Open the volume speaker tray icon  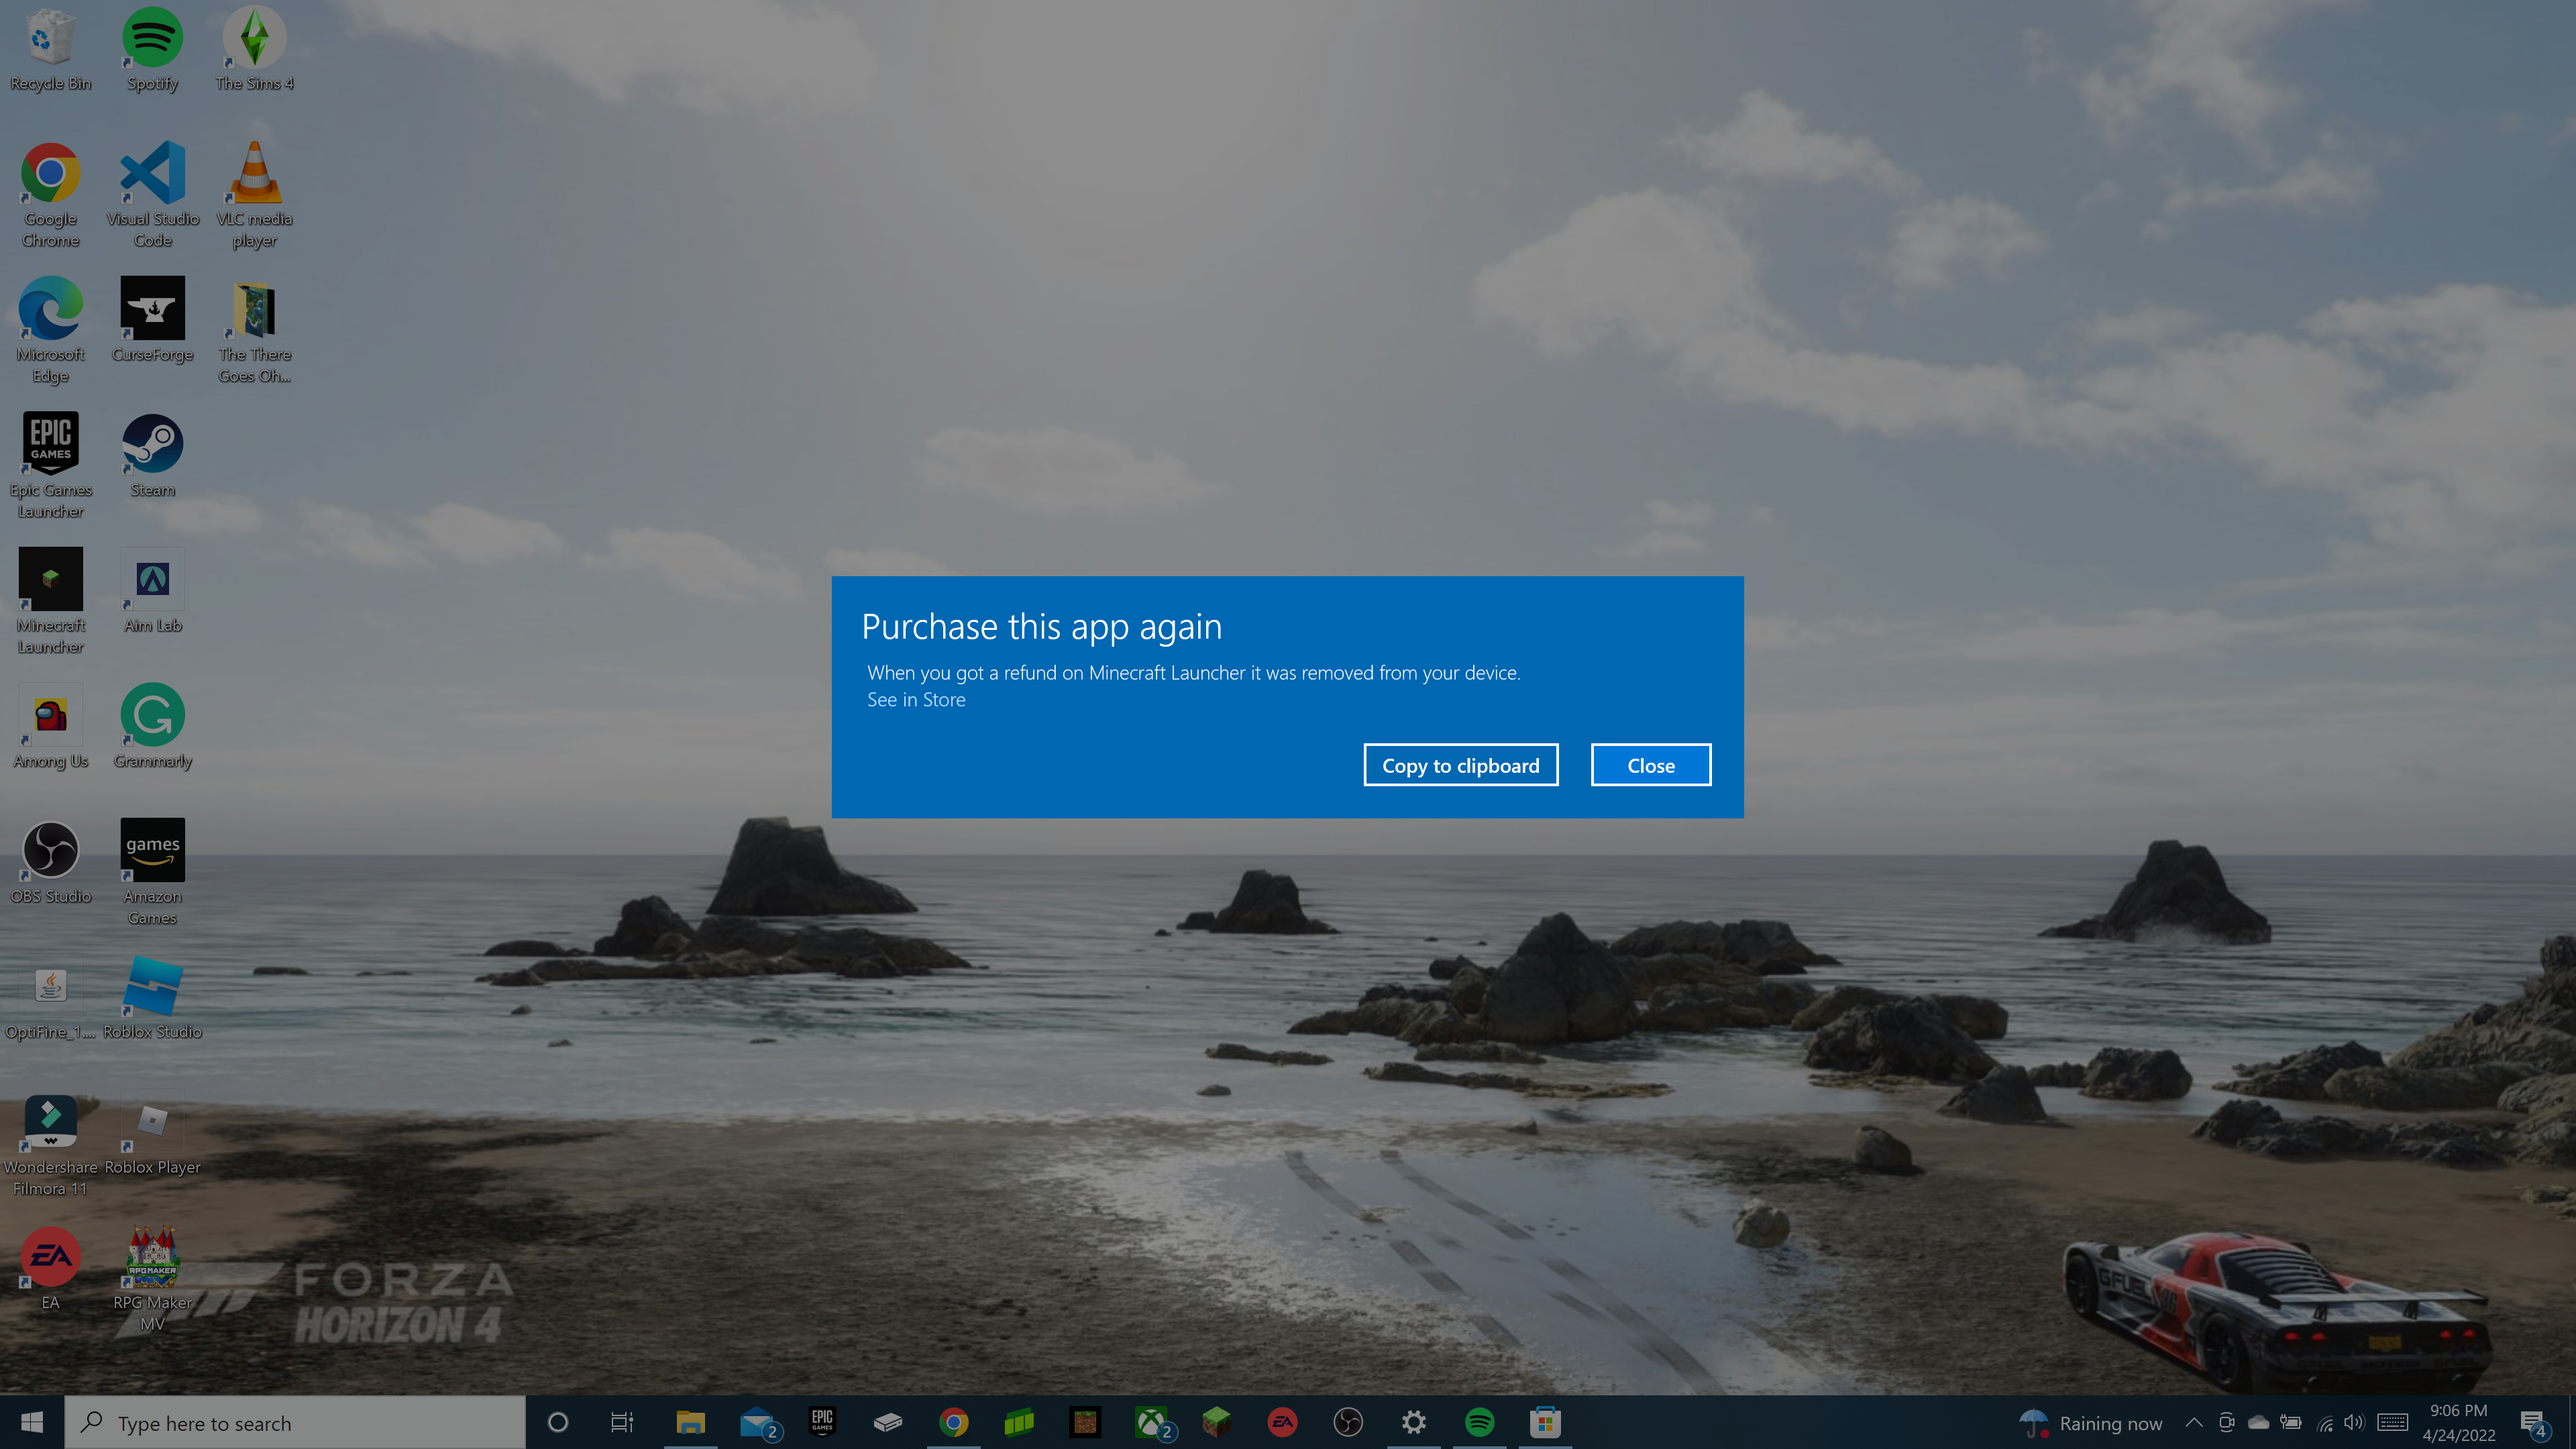(x=2353, y=1422)
